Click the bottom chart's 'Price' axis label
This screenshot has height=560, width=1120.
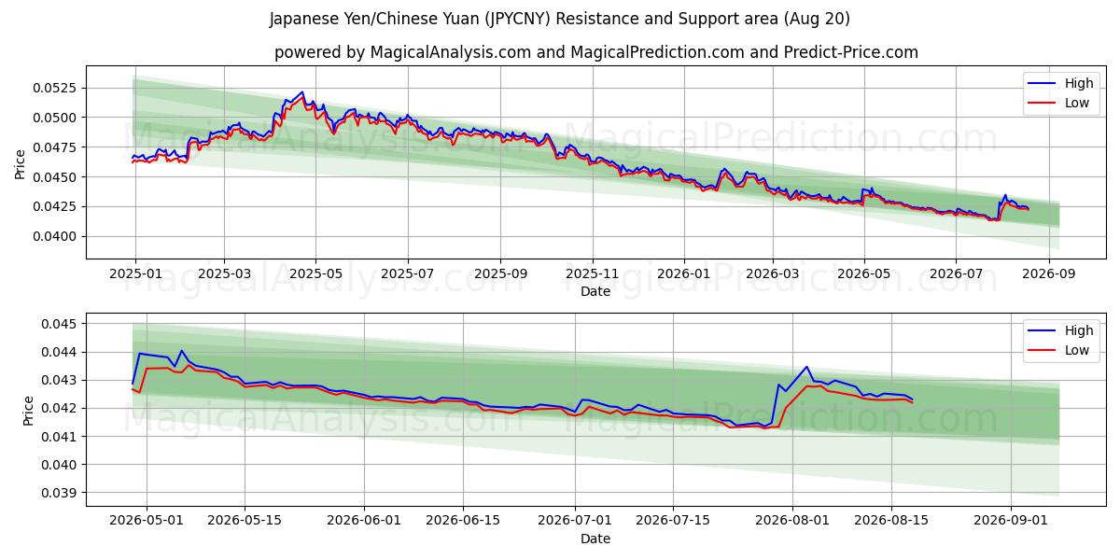tap(28, 410)
